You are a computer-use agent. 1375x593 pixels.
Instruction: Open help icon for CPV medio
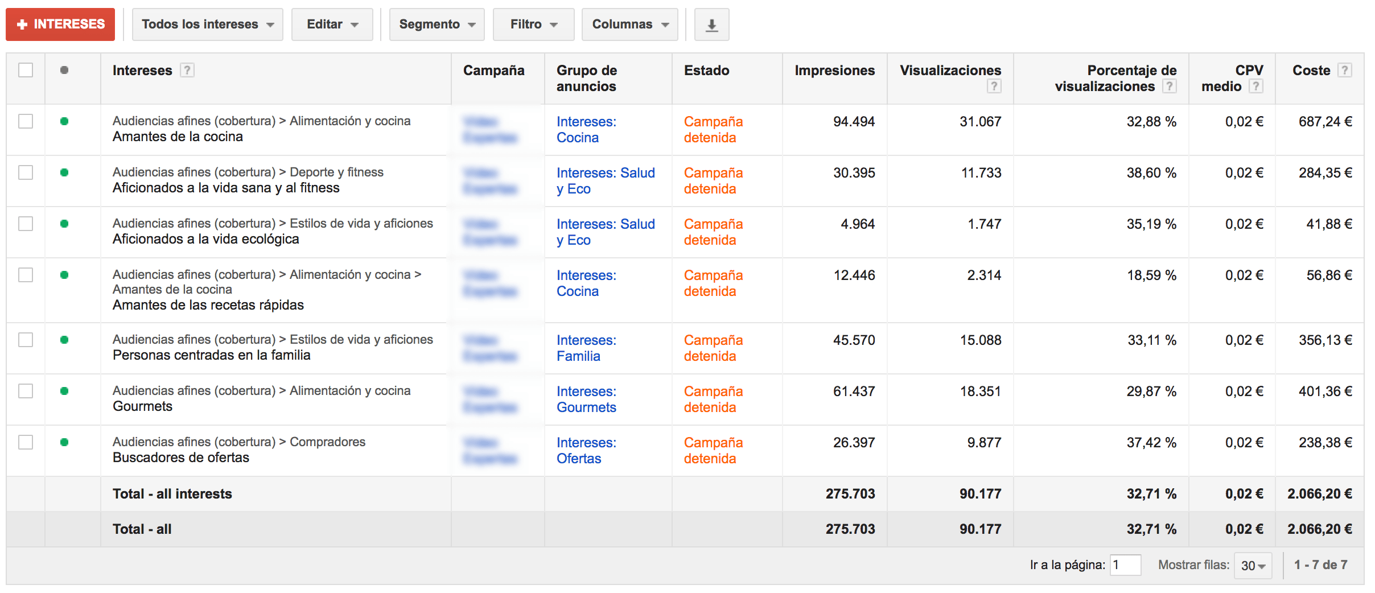click(1255, 86)
